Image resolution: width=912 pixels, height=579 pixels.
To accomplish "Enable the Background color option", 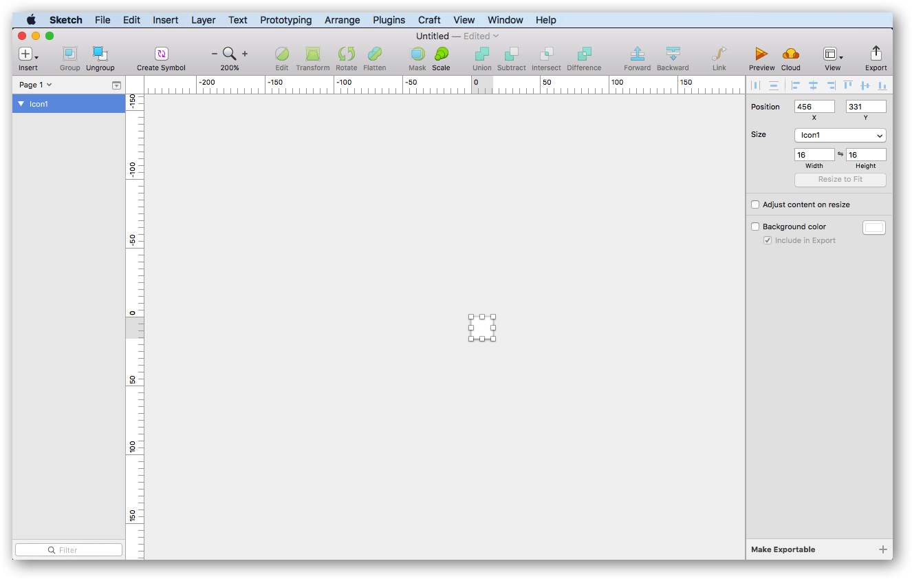I will (x=754, y=227).
